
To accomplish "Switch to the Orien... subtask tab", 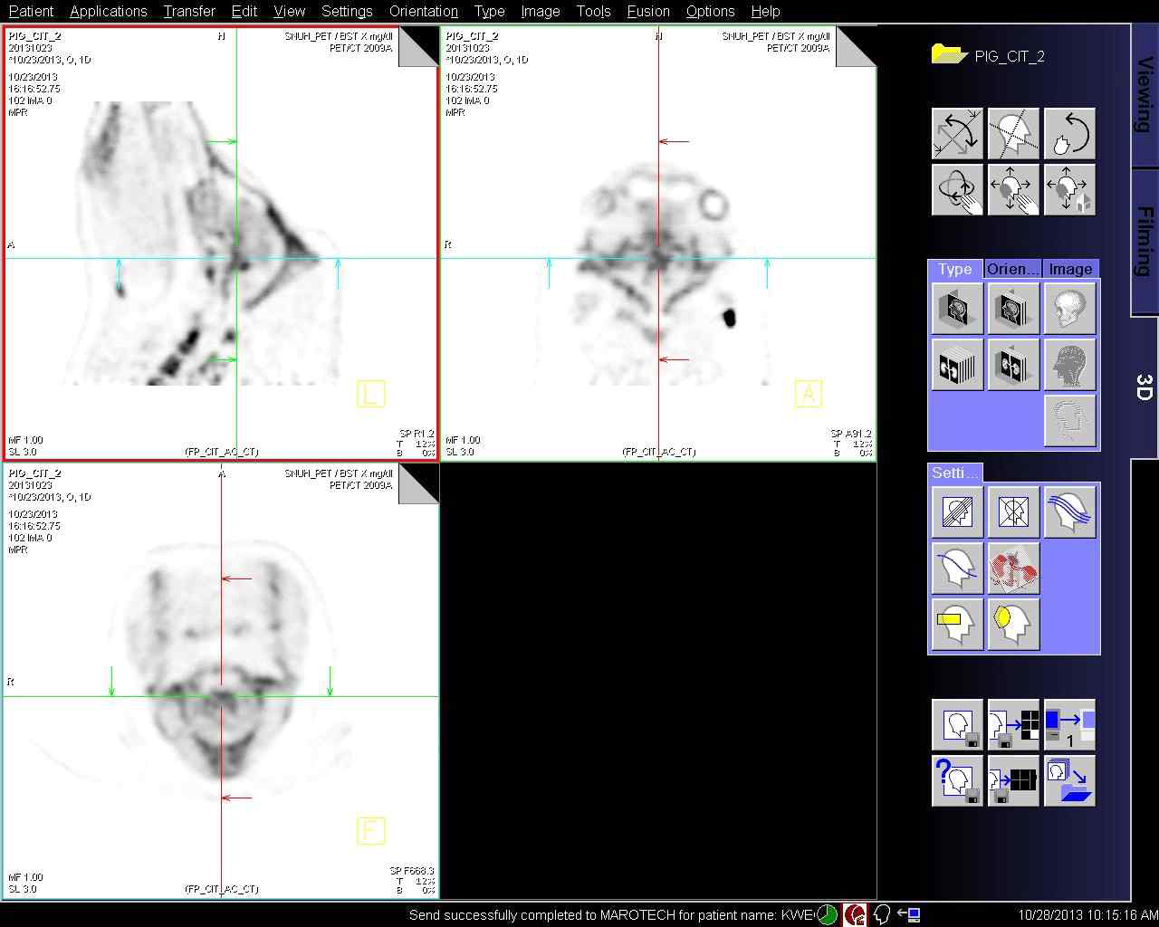I will click(x=1012, y=269).
